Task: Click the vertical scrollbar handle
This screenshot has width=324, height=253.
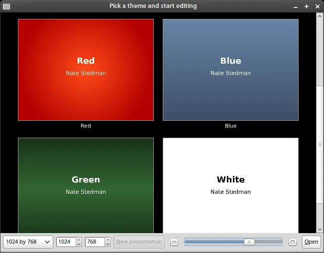Action: [x=320, y=144]
